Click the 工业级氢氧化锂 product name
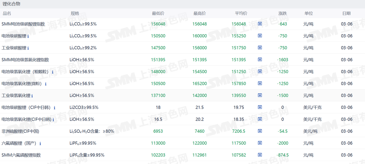The height and width of the screenshot is (164, 365). 16,95
